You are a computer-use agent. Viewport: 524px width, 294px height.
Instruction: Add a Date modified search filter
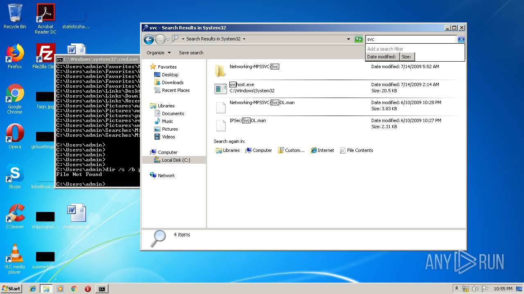(x=382, y=57)
